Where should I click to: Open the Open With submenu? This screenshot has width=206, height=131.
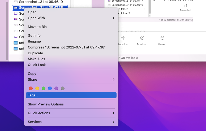coord(71,18)
